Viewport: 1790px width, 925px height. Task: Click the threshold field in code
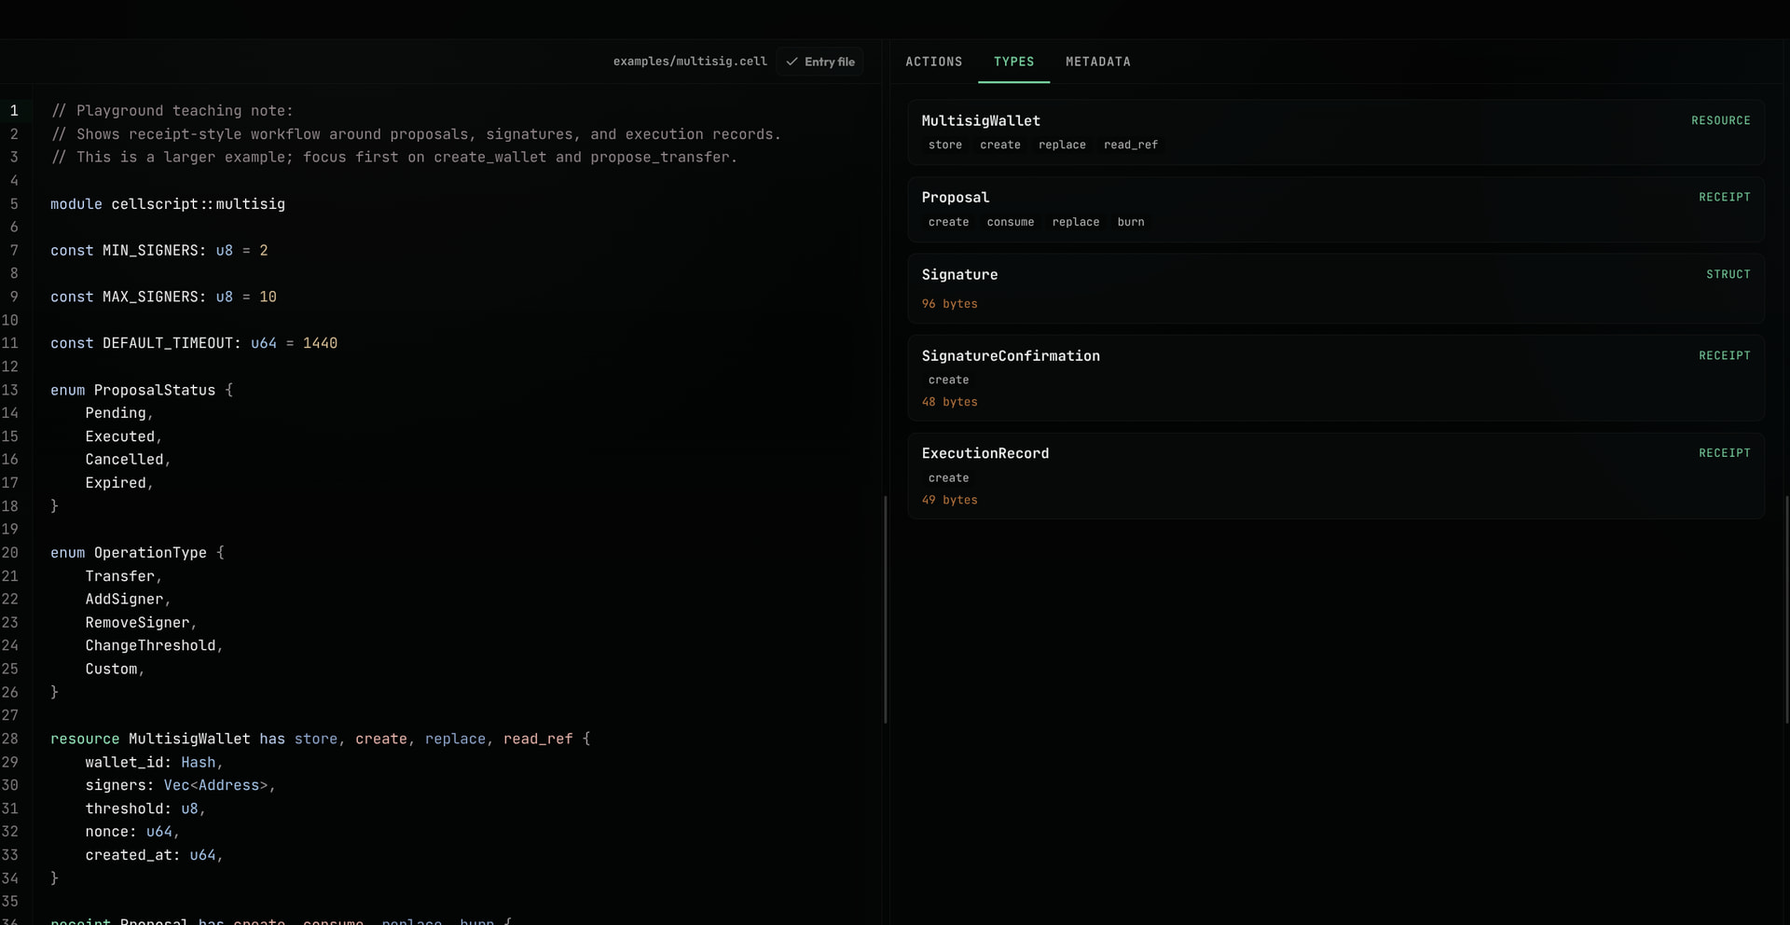[x=124, y=808]
